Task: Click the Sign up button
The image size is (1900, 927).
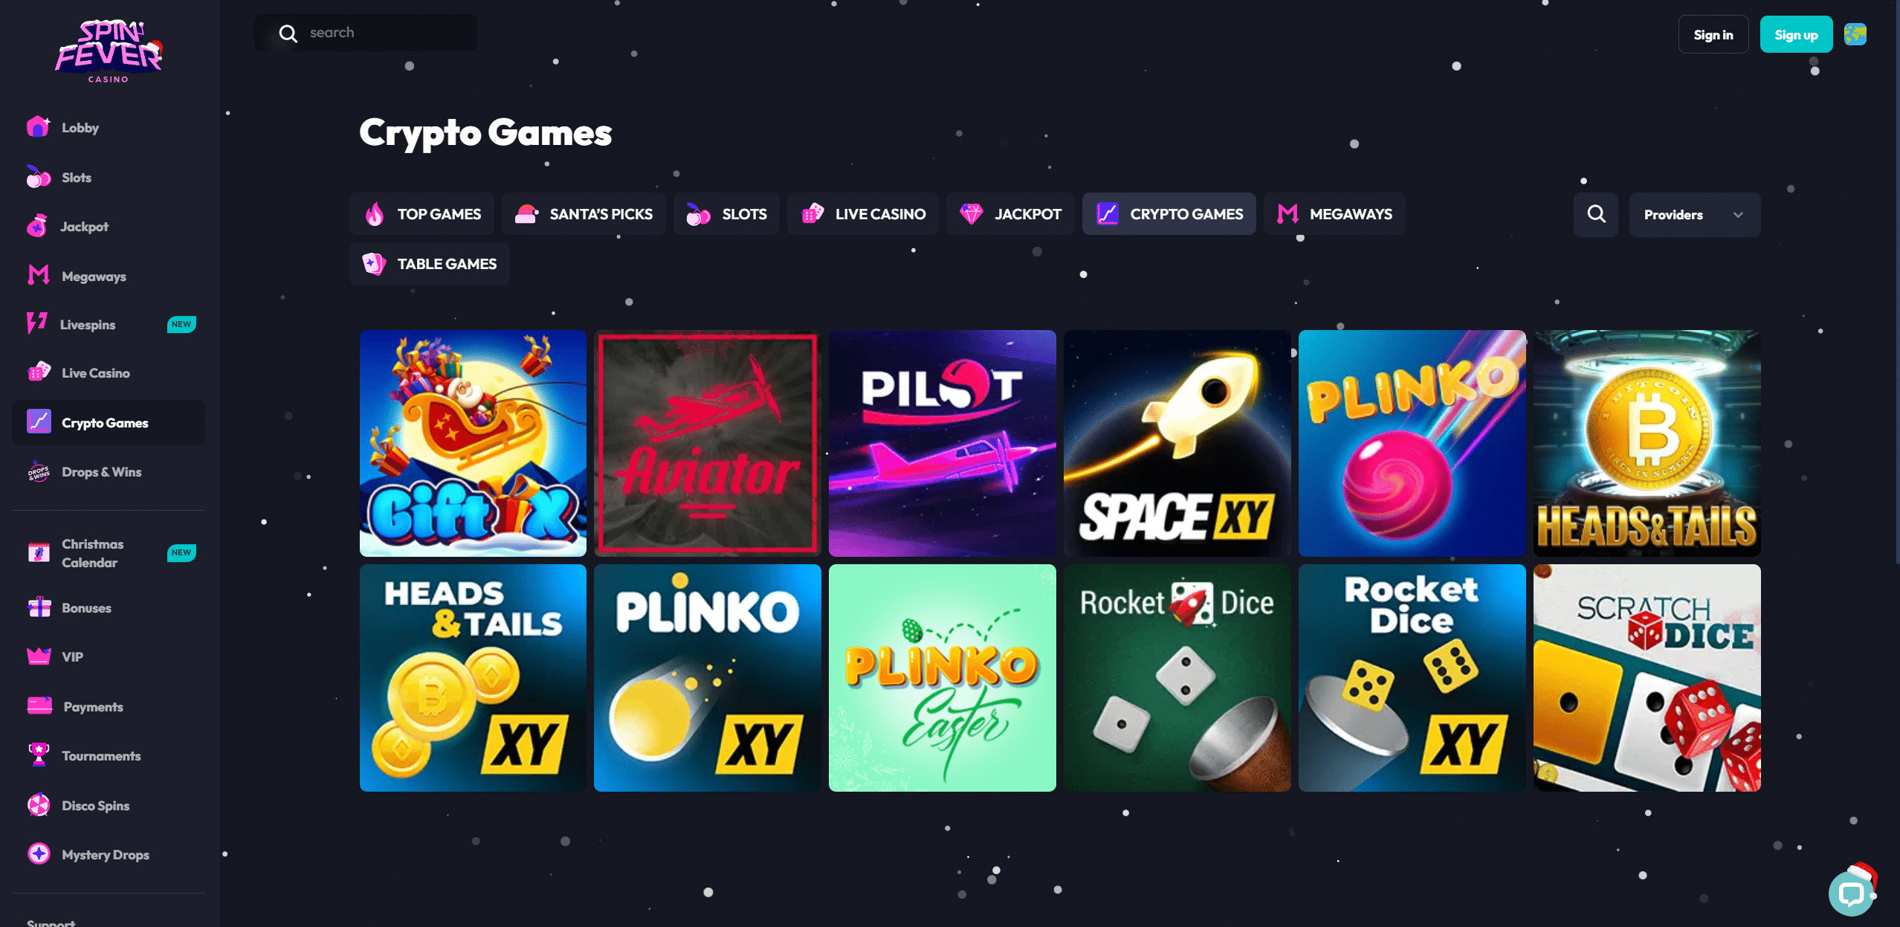Action: (1796, 34)
